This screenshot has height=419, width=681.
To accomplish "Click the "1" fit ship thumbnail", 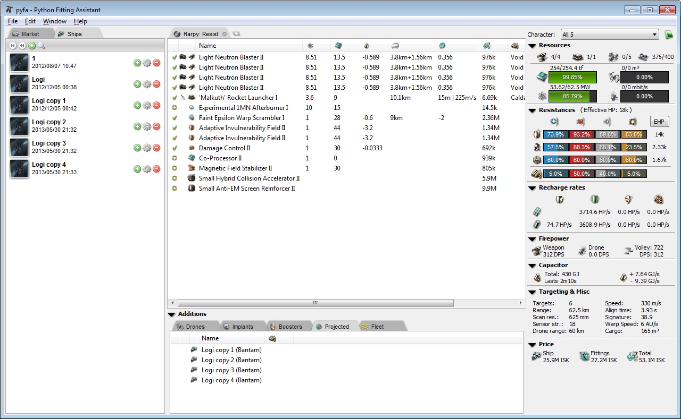I will 19,63.
